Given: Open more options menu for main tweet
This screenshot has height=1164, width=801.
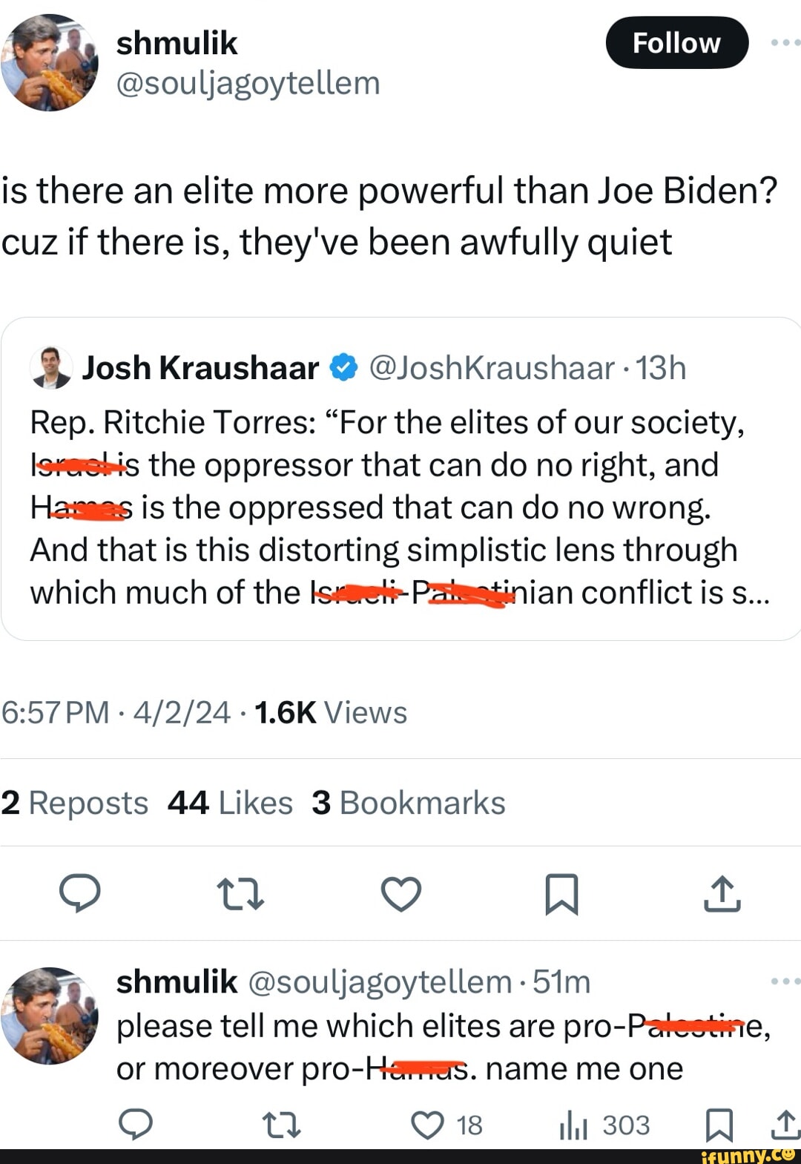Looking at the screenshot, I should point(785,43).
